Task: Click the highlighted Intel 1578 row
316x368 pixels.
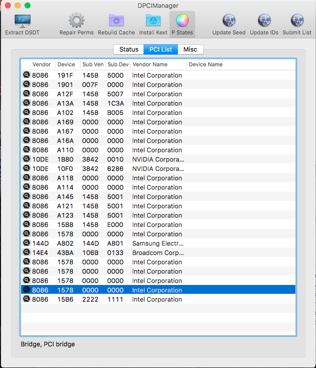Action: [x=158, y=290]
